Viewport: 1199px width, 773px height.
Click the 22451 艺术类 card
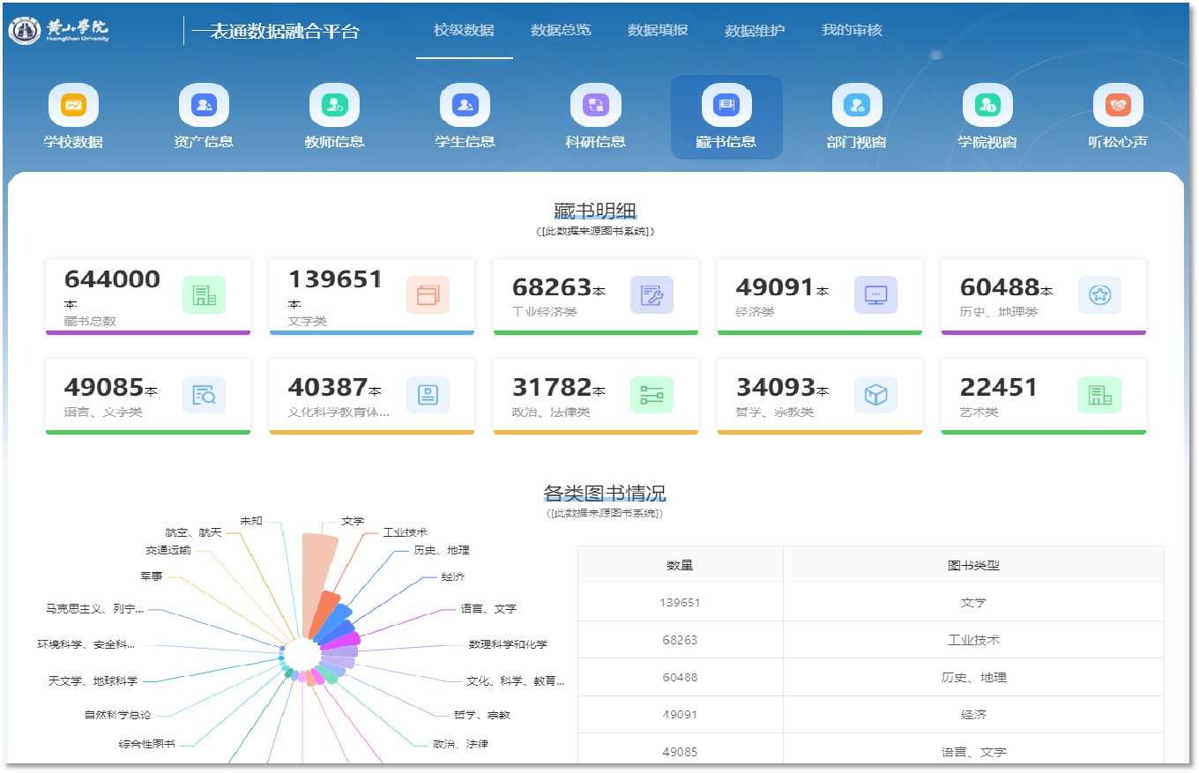click(1044, 397)
